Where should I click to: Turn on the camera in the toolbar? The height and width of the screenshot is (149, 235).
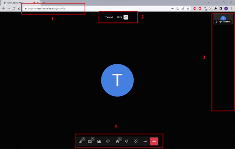click(x=90, y=141)
